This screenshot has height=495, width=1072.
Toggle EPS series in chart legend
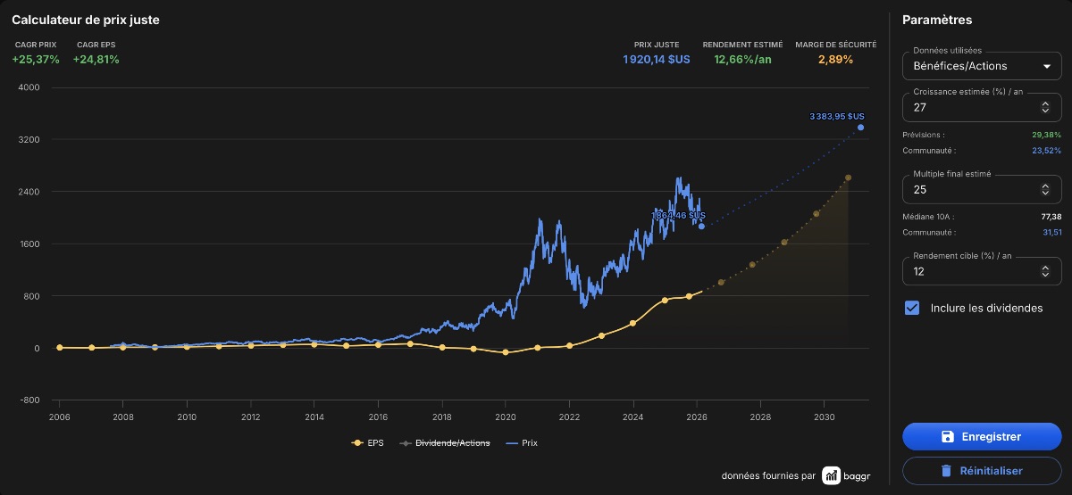coord(369,442)
